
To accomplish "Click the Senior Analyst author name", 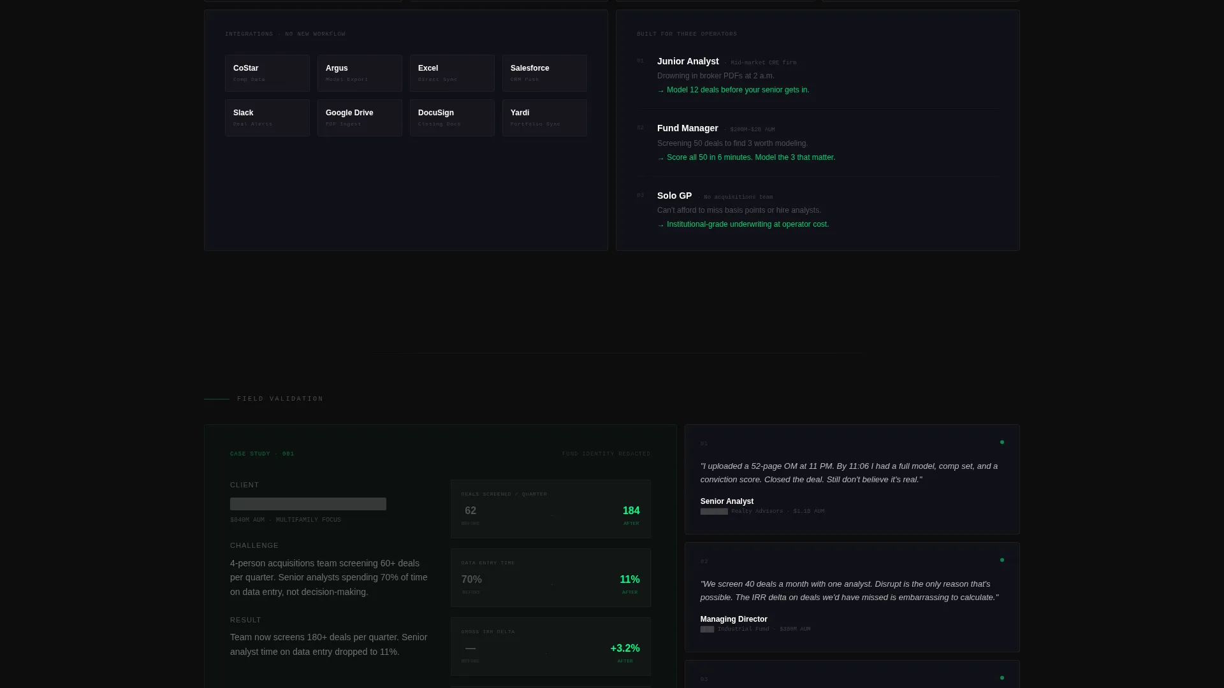I will point(727,501).
